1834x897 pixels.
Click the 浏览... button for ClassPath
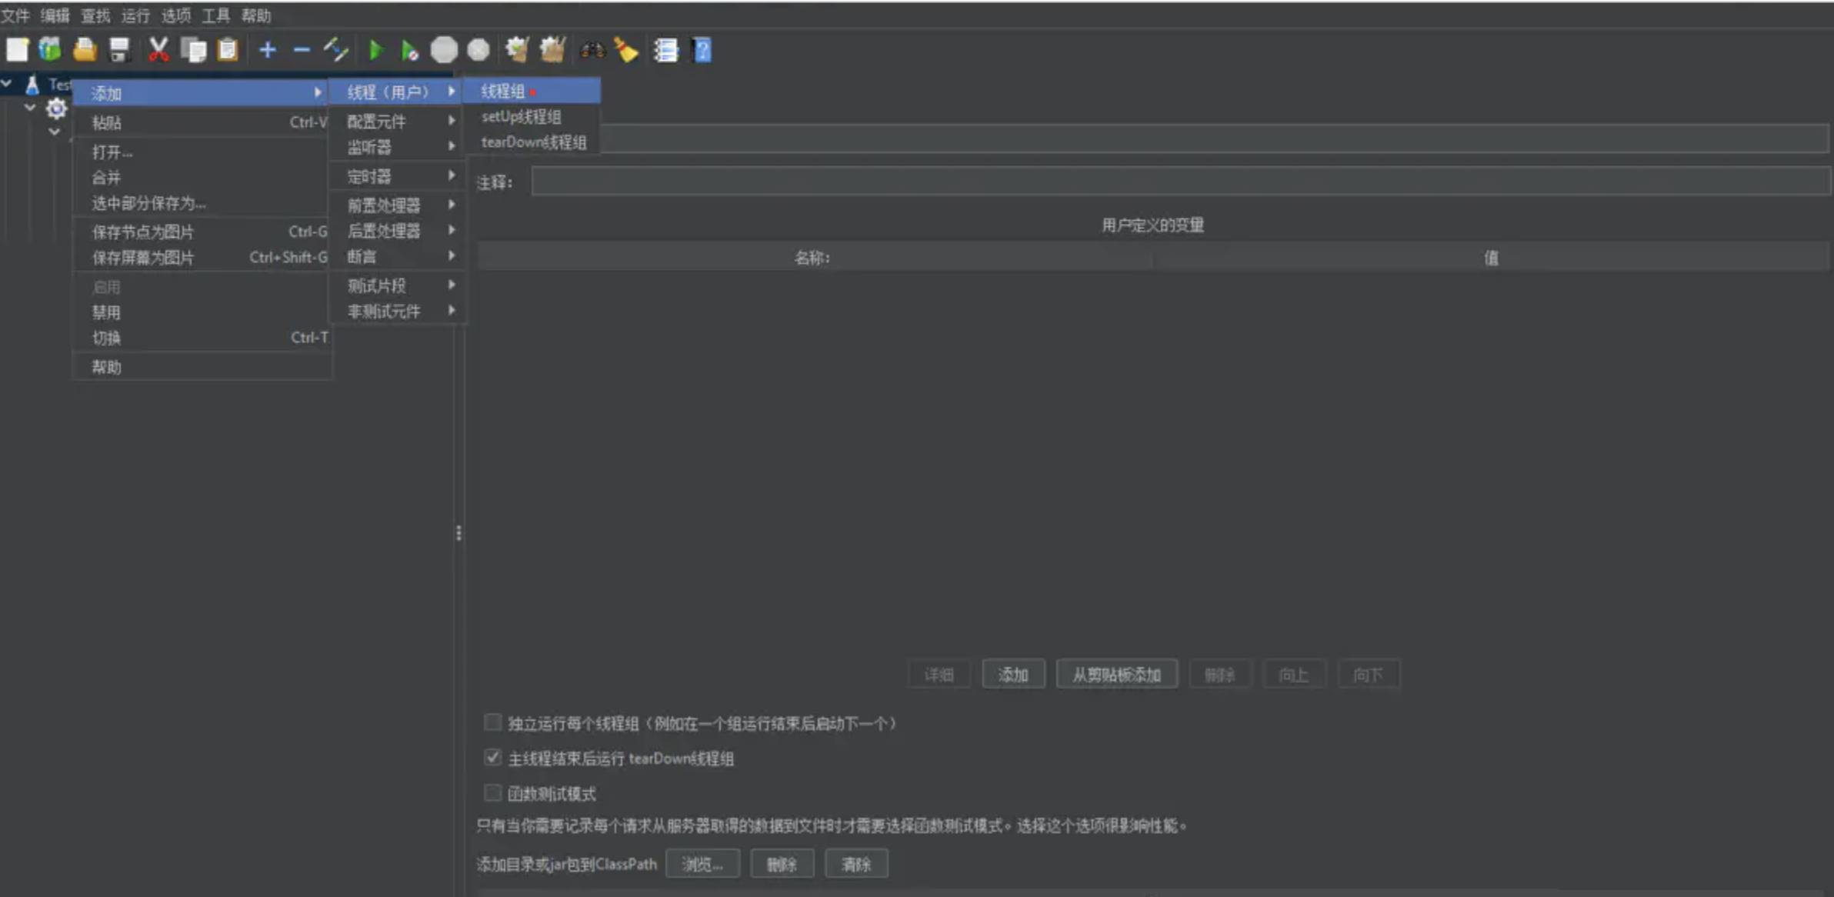pyautogui.click(x=702, y=864)
